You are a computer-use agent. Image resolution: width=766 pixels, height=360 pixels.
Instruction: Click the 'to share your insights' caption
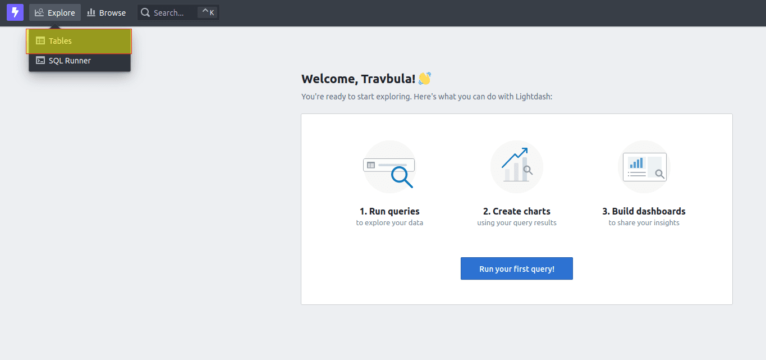(644, 223)
